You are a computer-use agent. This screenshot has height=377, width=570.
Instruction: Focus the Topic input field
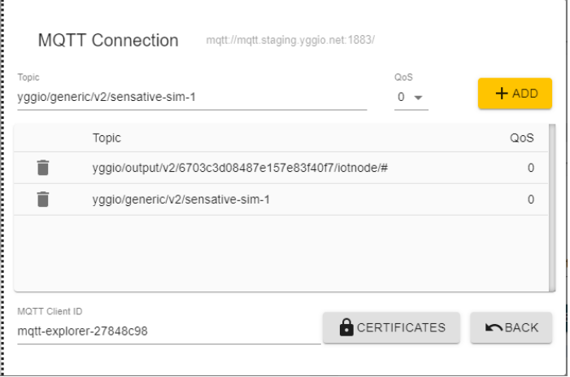[x=191, y=98]
